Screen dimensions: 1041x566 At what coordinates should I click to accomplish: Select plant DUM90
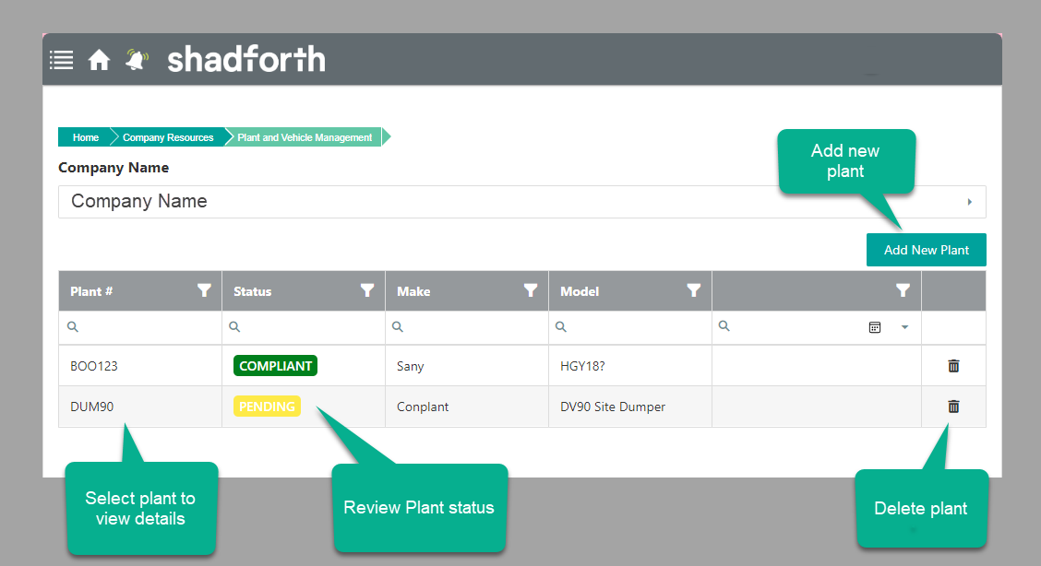[x=91, y=407]
